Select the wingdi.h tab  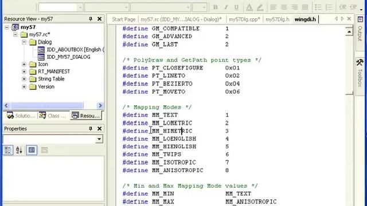tap(305, 19)
